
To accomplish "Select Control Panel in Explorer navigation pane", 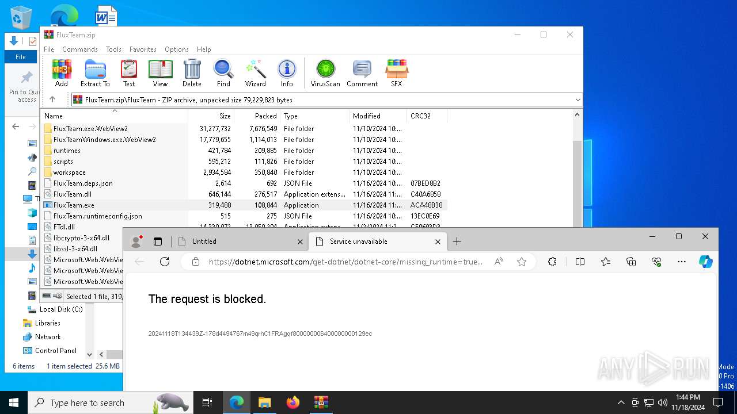I will [56, 351].
